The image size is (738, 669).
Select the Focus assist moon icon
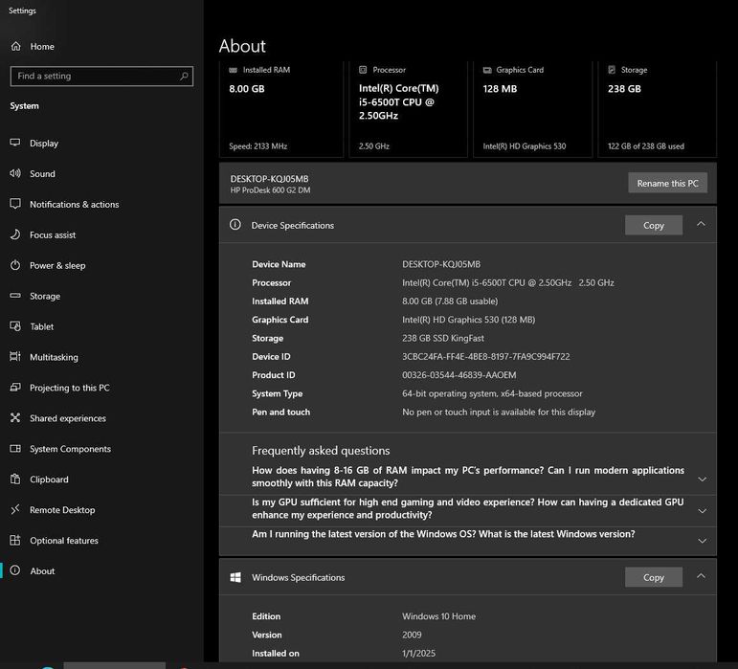tap(15, 234)
